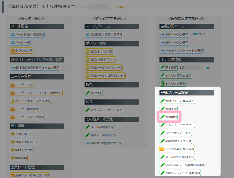Click the envelope icon beside メール一覧
Screen dimensions: 234x178
pos(13,42)
